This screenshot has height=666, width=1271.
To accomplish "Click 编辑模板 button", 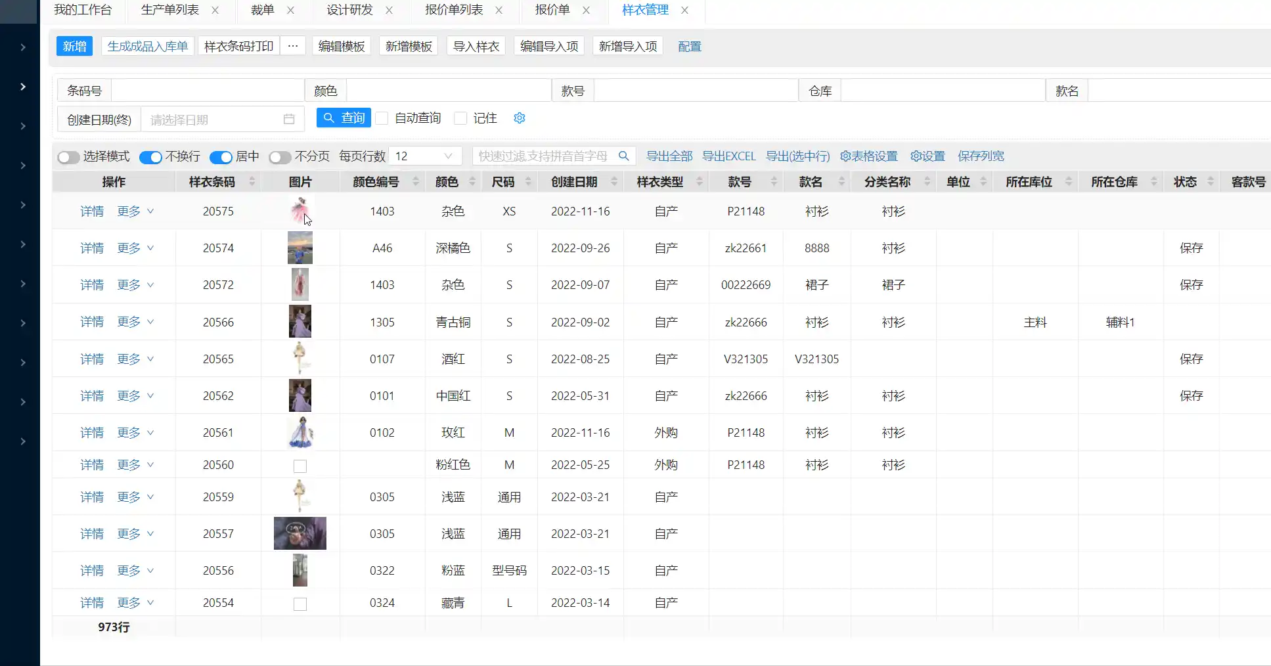I will 342,46.
